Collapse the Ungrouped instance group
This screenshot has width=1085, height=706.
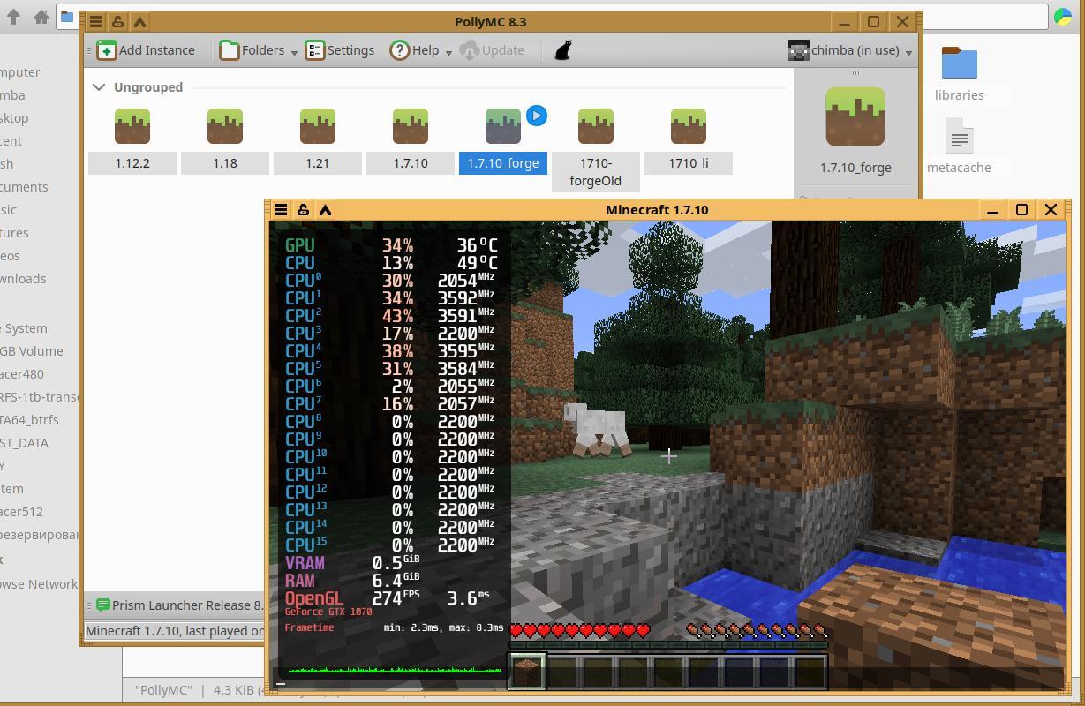99,87
